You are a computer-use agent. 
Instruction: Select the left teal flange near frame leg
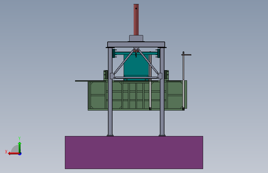[x=114, y=53]
